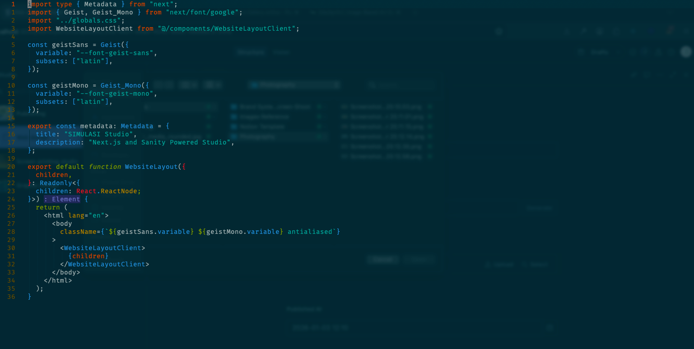Toggle the checkmark next to the Brand Guide folder

click(320, 107)
